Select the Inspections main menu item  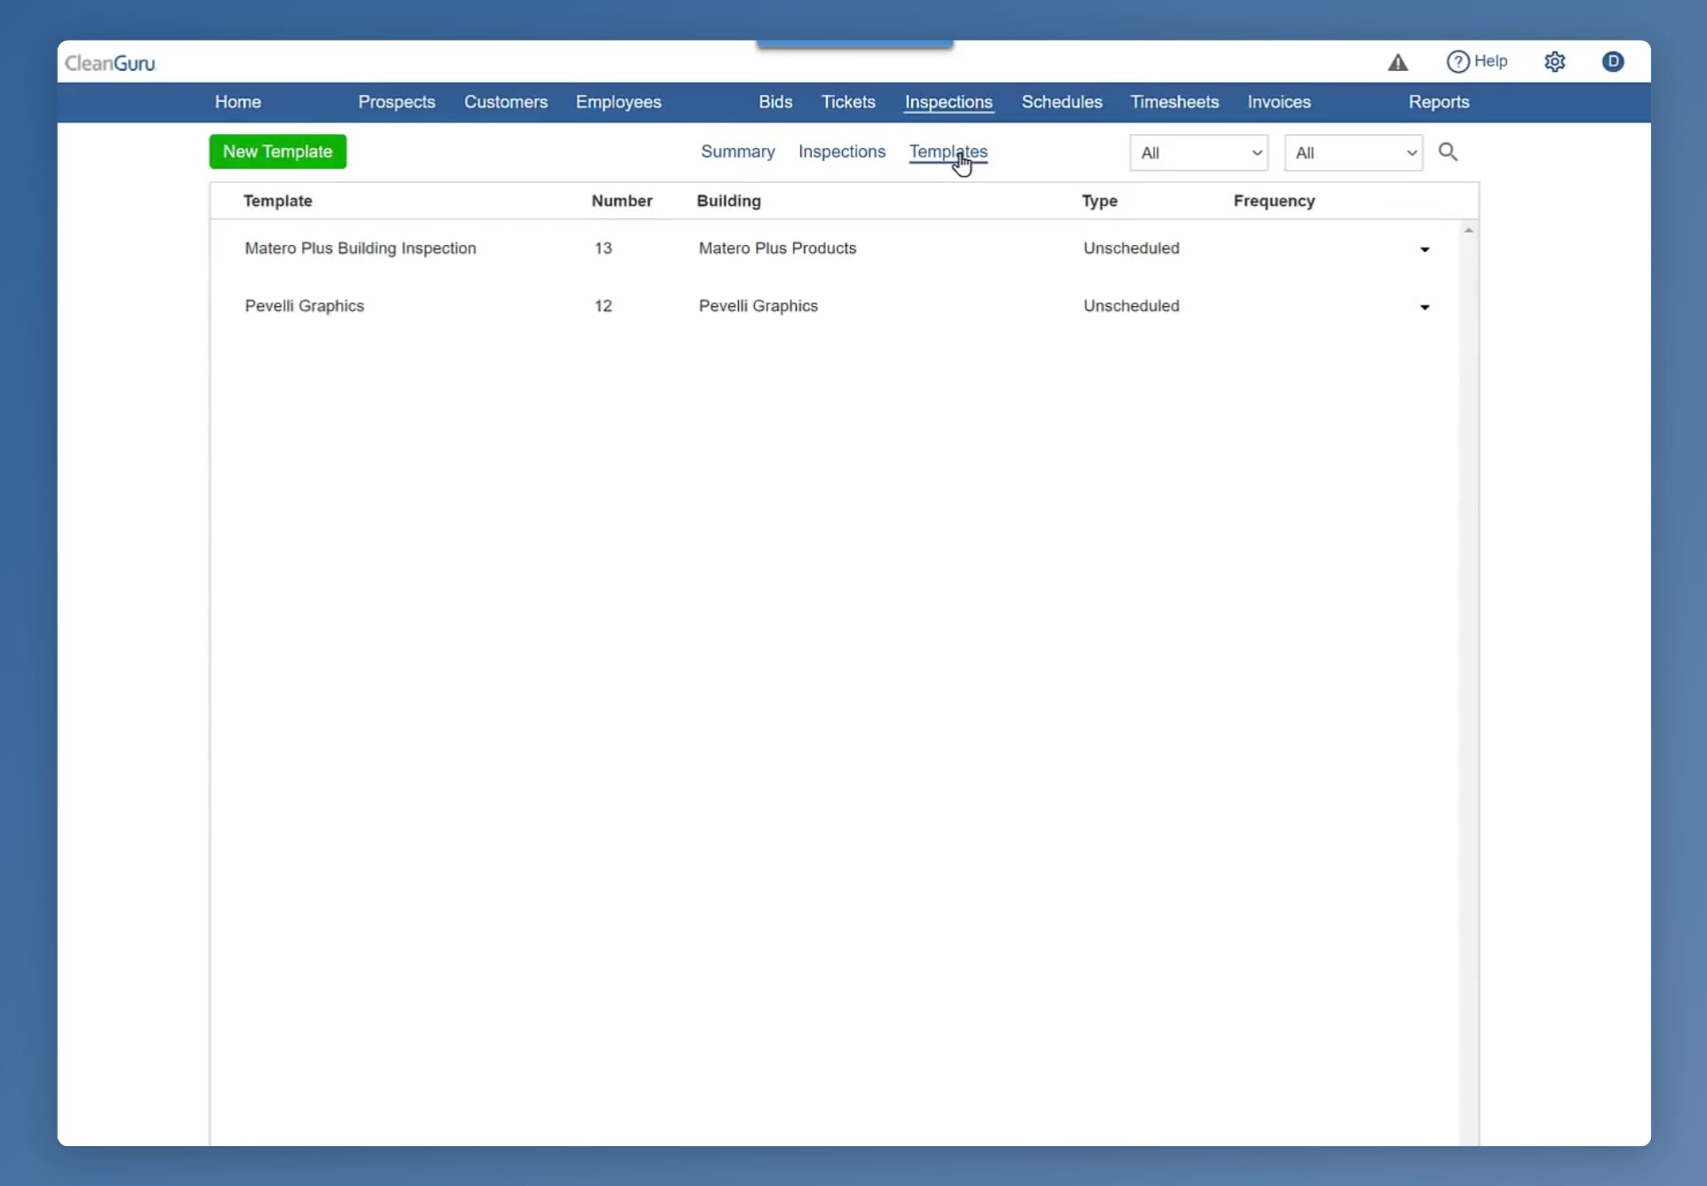949,102
